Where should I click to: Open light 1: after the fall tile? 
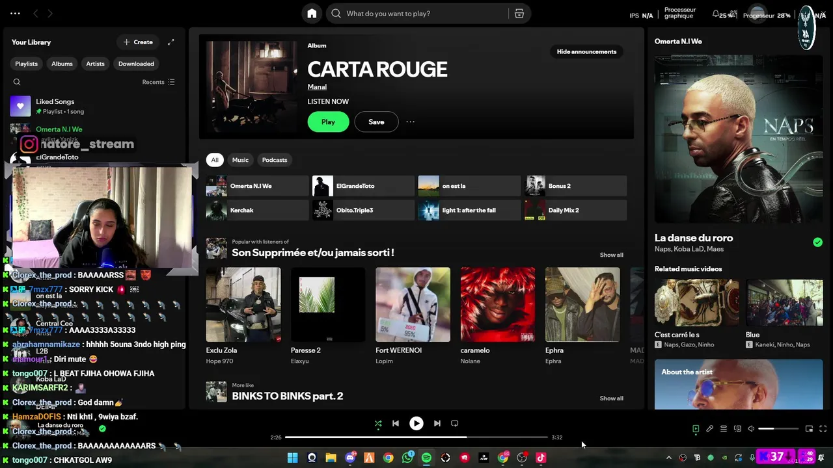[x=469, y=210]
